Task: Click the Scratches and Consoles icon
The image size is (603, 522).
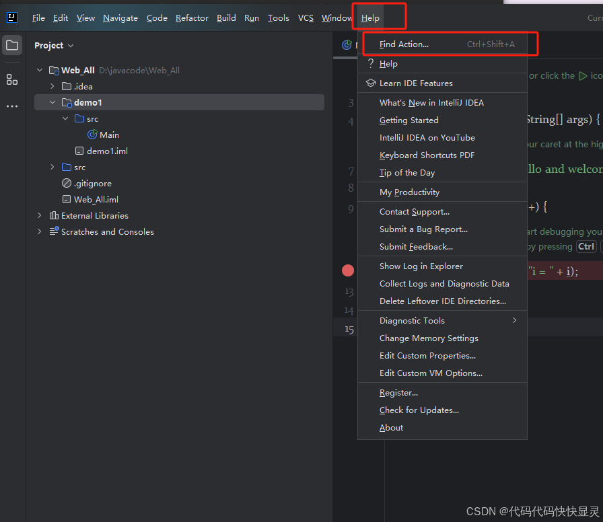Action: pos(54,231)
